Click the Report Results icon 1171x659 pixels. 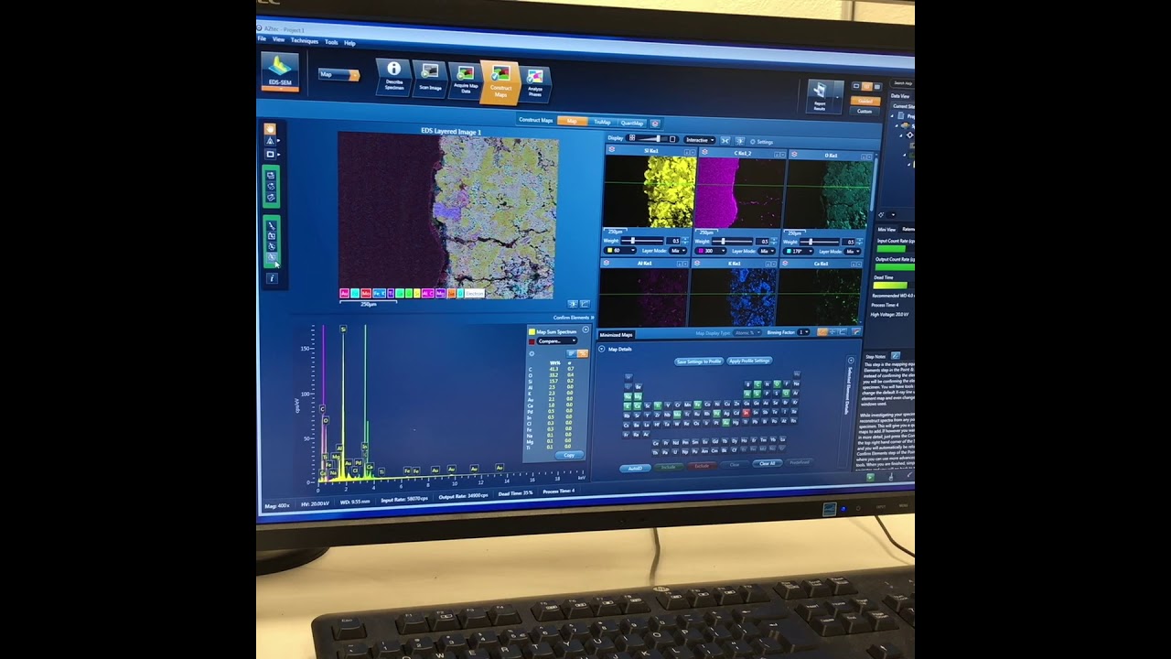(x=820, y=94)
